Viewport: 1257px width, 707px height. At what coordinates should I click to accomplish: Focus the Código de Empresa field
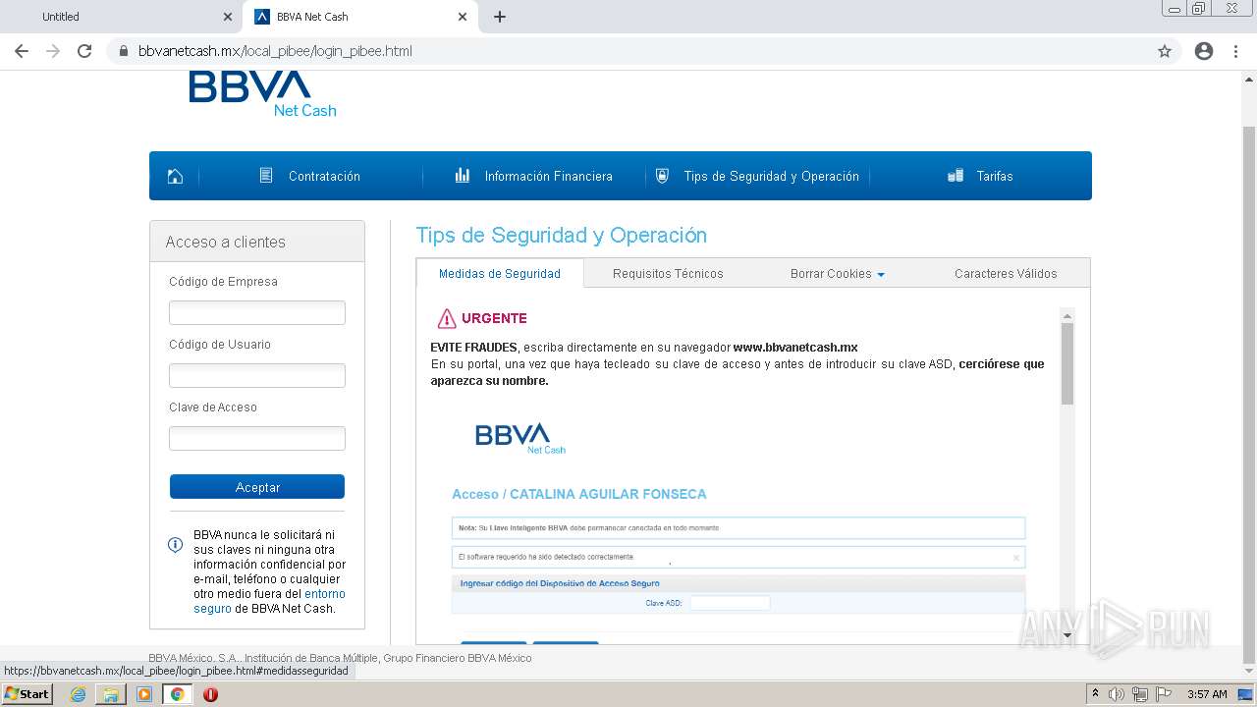(257, 312)
